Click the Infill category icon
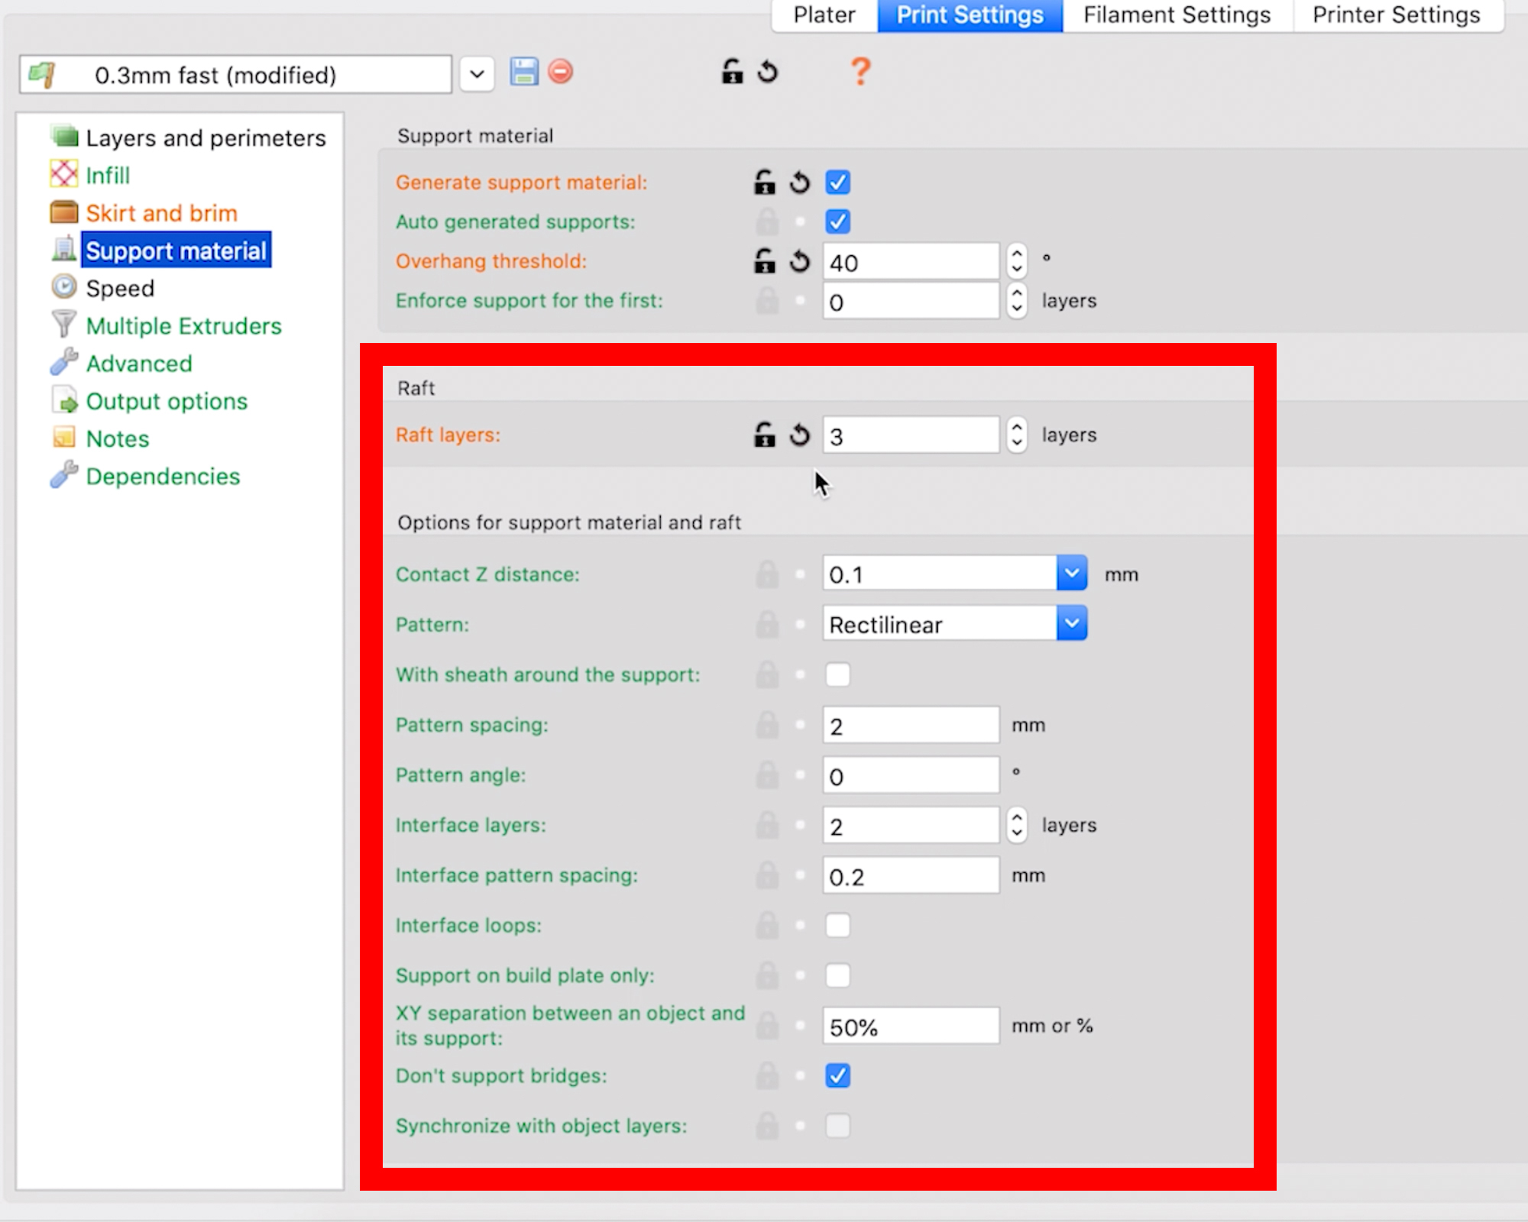Viewport: 1528px width, 1222px height. point(64,174)
